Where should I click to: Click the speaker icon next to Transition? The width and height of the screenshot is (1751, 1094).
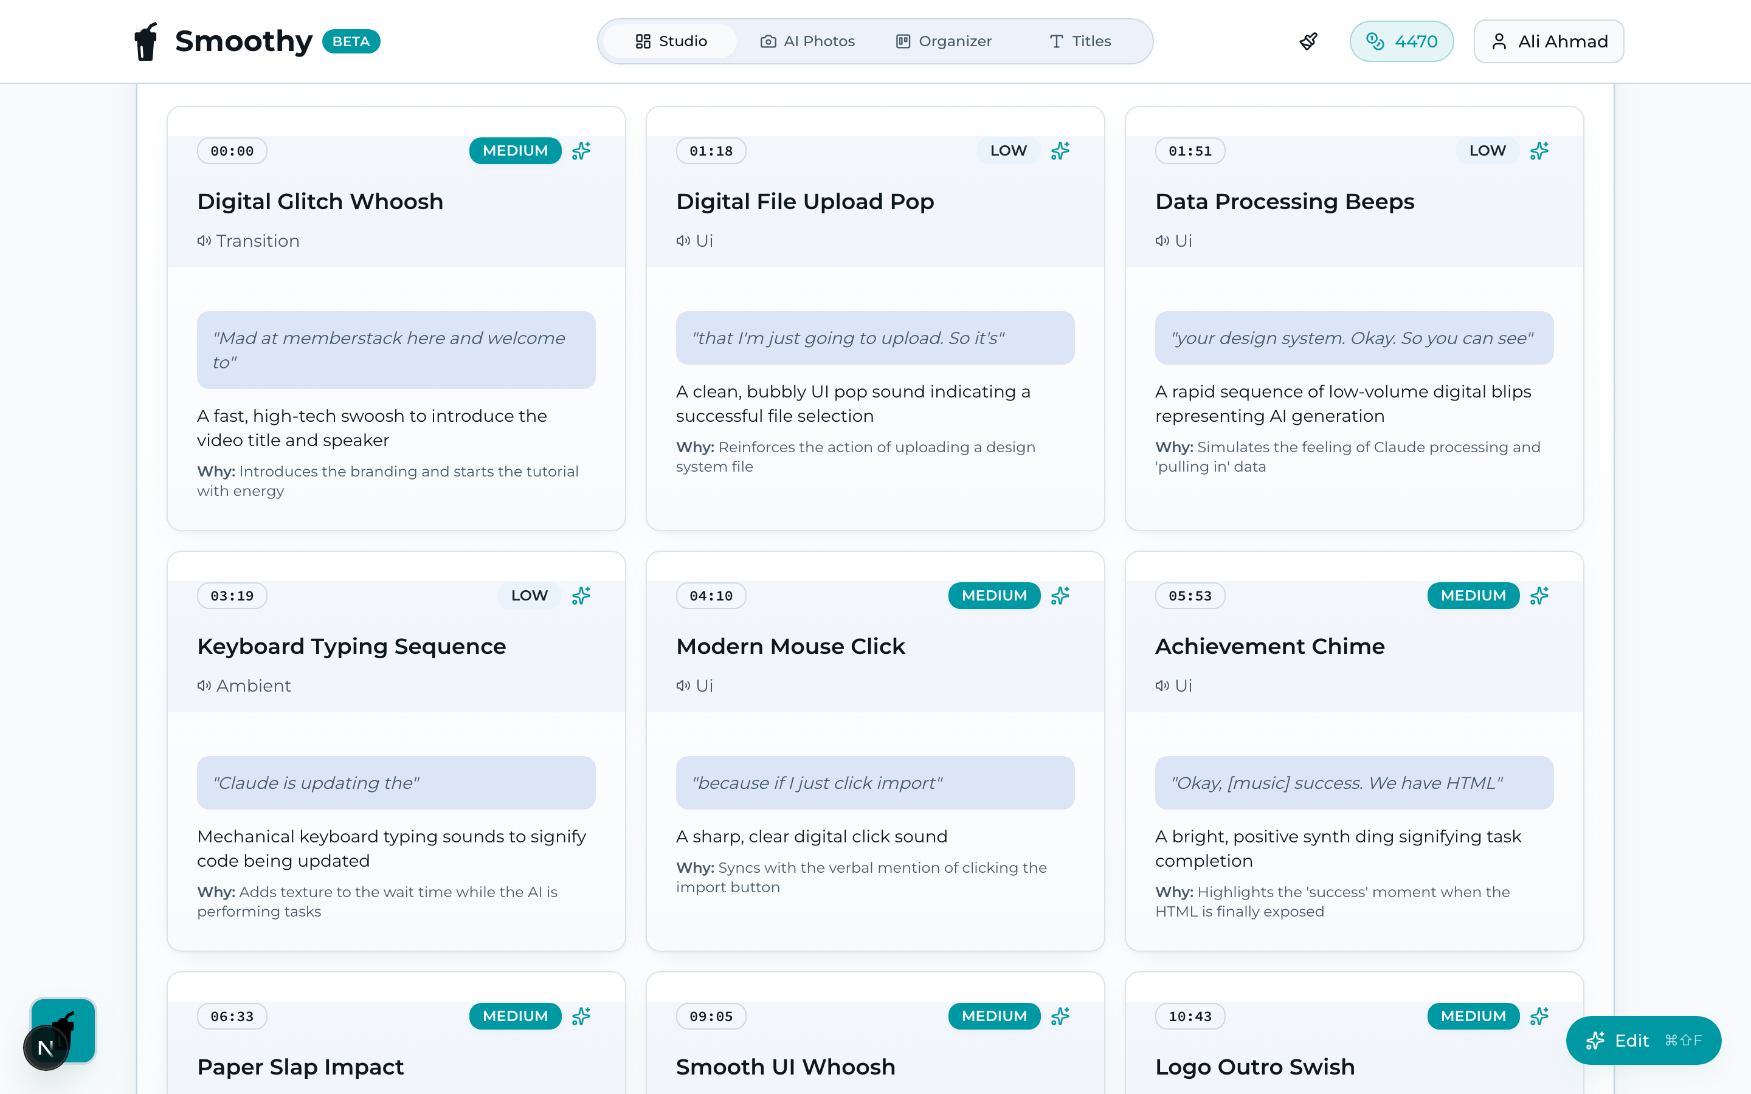tap(204, 241)
